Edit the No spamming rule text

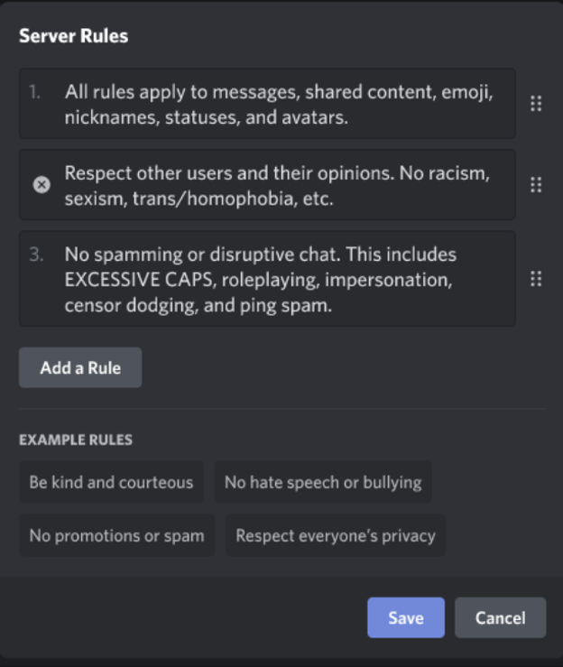[x=267, y=279]
